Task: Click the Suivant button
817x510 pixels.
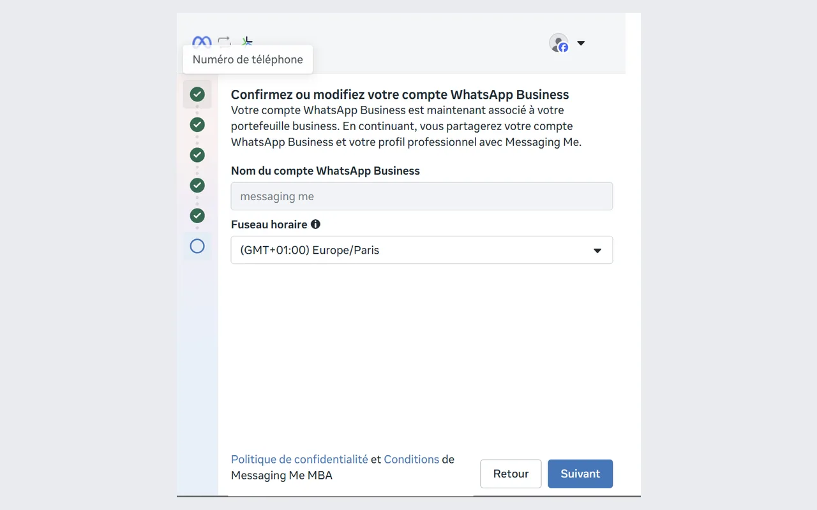Action: 580,474
